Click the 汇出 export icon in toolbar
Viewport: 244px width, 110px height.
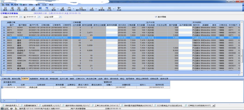pos(109,9)
